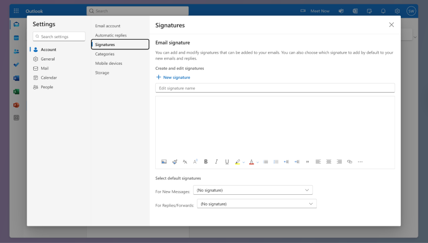Apply yellow highlight color
Viewport: 428px width, 243px height.
238,162
